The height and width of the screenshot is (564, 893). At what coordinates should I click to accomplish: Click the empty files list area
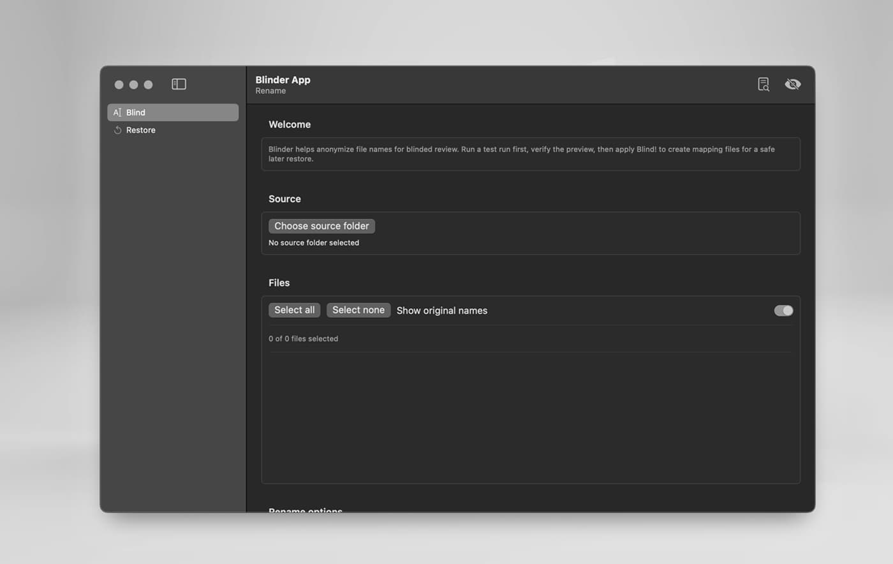(530, 416)
